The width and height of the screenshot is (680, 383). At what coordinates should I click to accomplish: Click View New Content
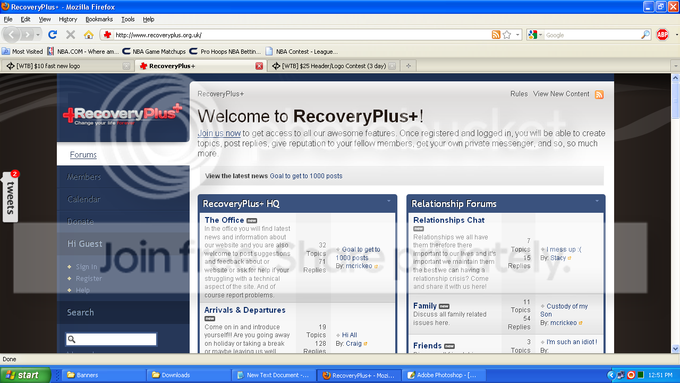tap(562, 94)
